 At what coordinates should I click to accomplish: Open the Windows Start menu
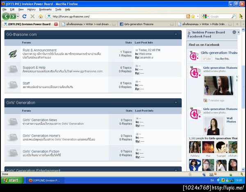tap(12, 180)
